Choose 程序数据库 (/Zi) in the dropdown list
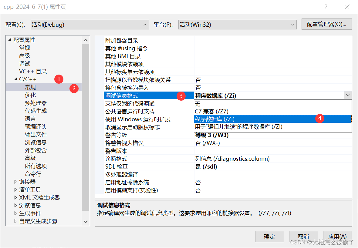 (273, 119)
